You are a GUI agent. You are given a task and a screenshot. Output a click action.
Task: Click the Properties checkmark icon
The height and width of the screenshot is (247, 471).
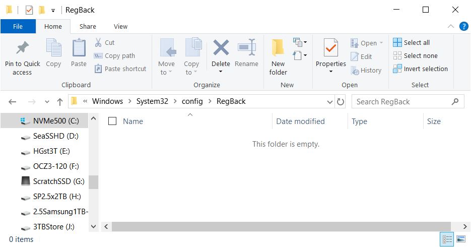click(331, 47)
